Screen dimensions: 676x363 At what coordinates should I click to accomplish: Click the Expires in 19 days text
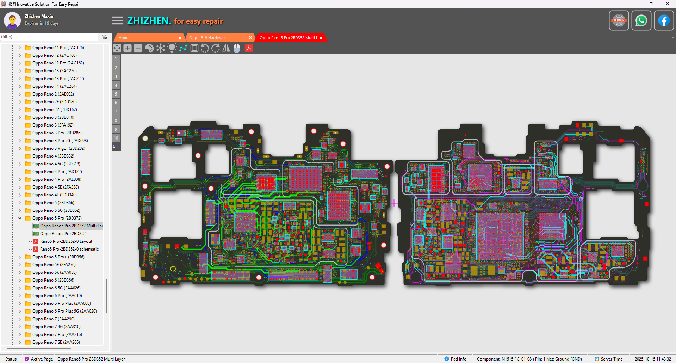[42, 23]
